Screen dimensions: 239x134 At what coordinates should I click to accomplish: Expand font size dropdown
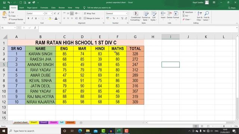[52, 13]
